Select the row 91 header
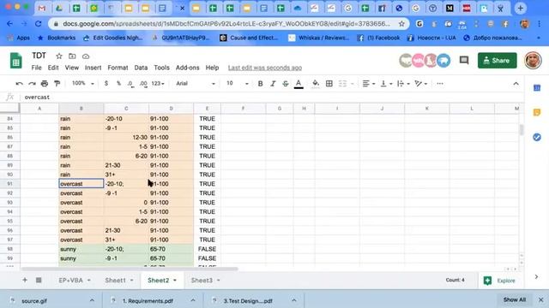Viewport: 549px width, 308px height. (x=9, y=184)
